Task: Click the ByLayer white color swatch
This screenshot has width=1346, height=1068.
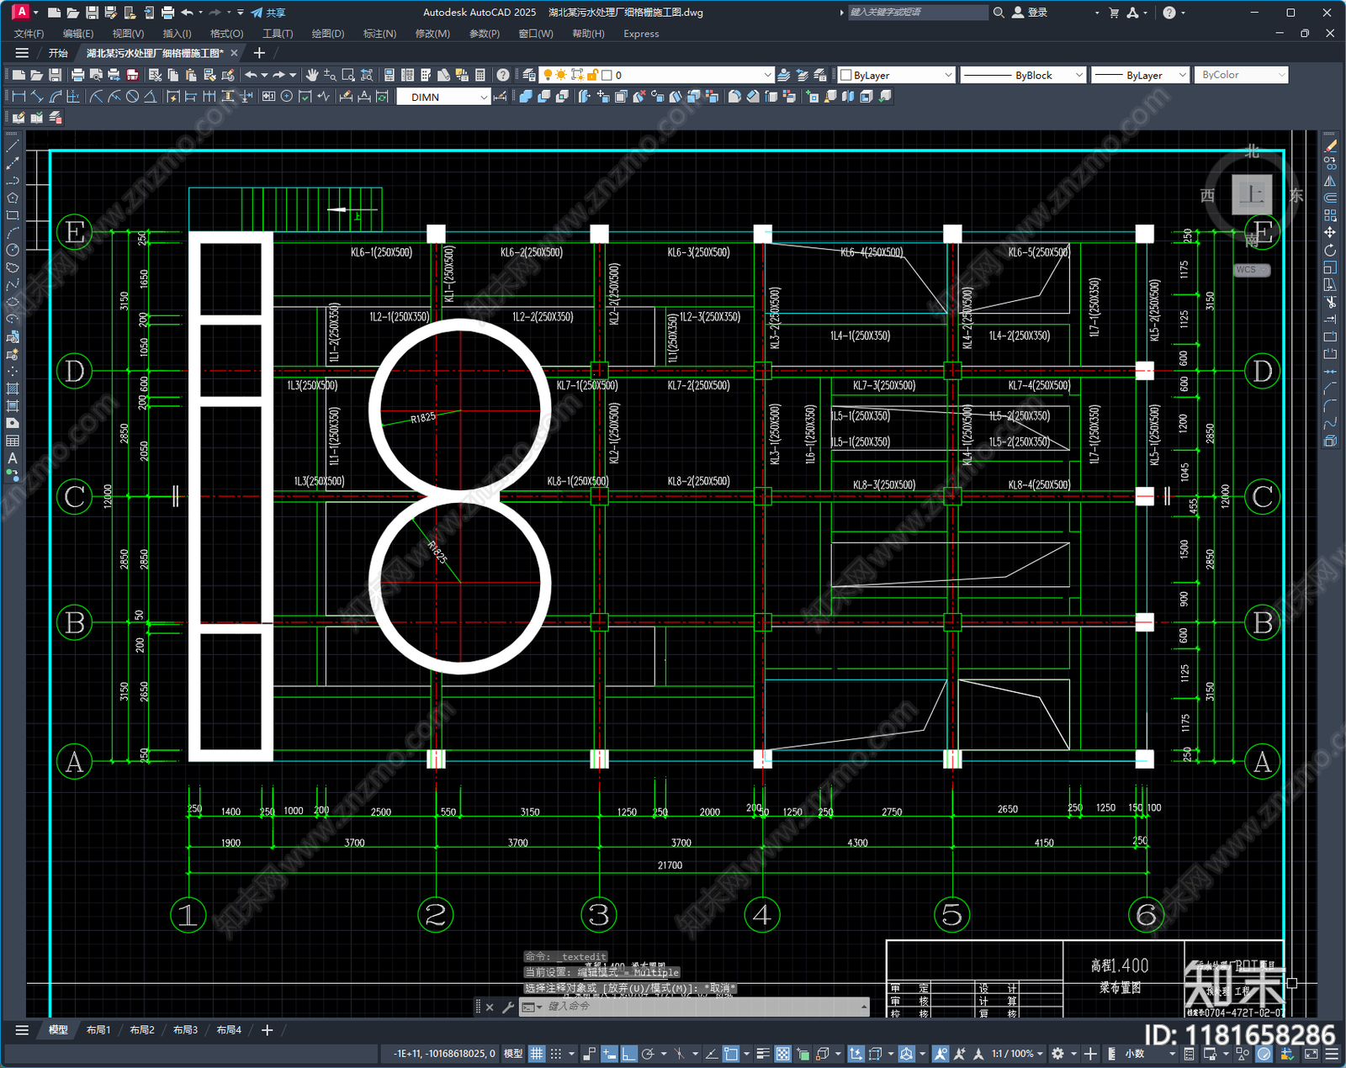Action: (x=846, y=75)
